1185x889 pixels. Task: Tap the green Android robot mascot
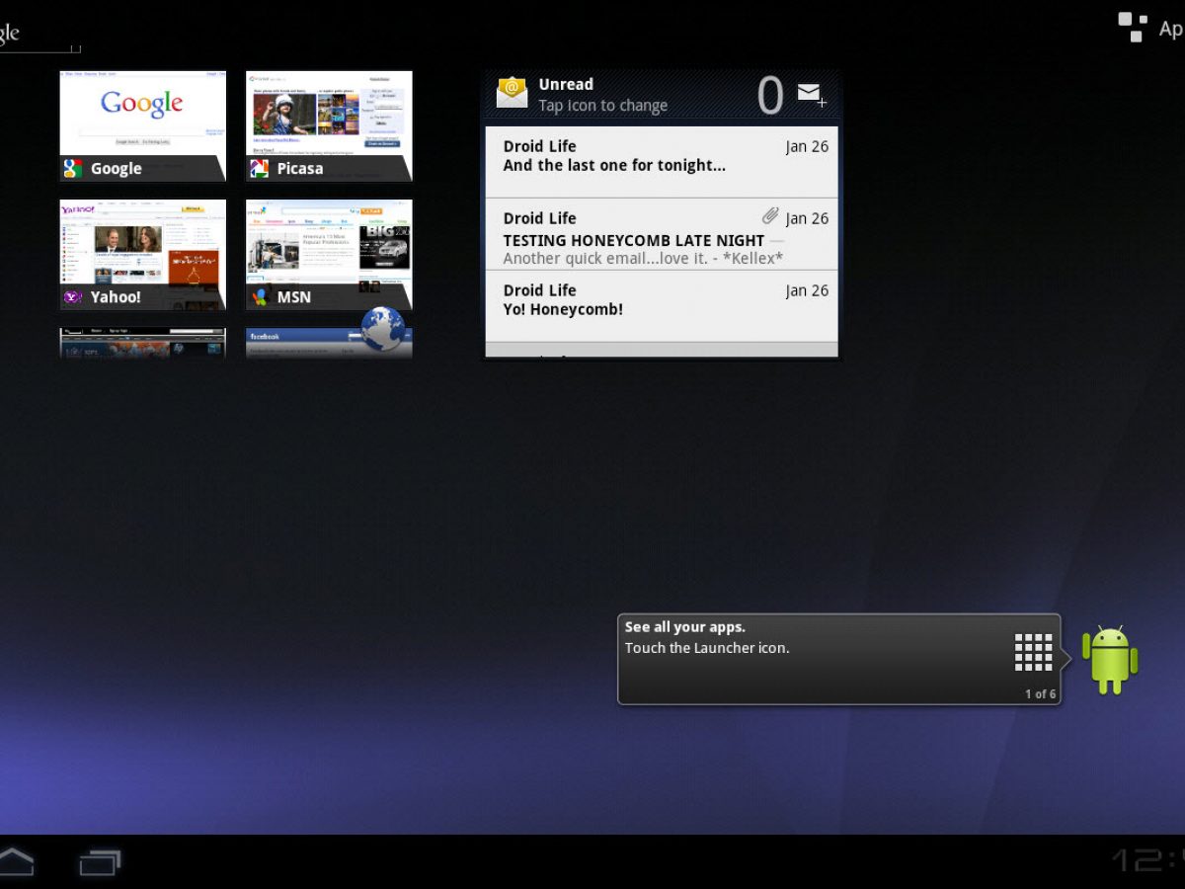click(x=1110, y=659)
